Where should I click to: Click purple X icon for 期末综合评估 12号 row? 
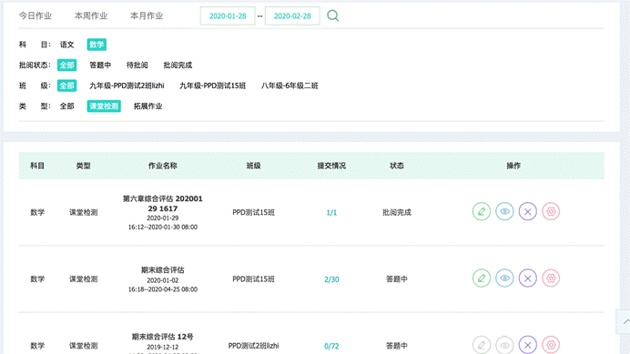pos(528,345)
